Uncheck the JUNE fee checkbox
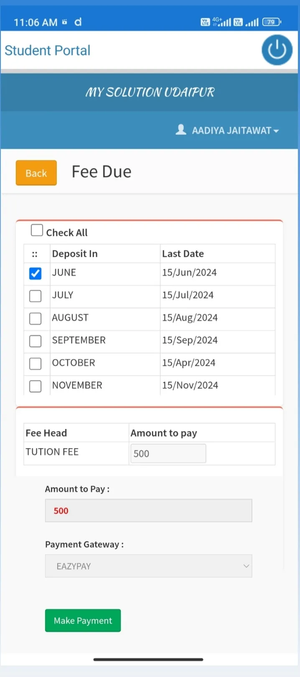 pos(36,274)
